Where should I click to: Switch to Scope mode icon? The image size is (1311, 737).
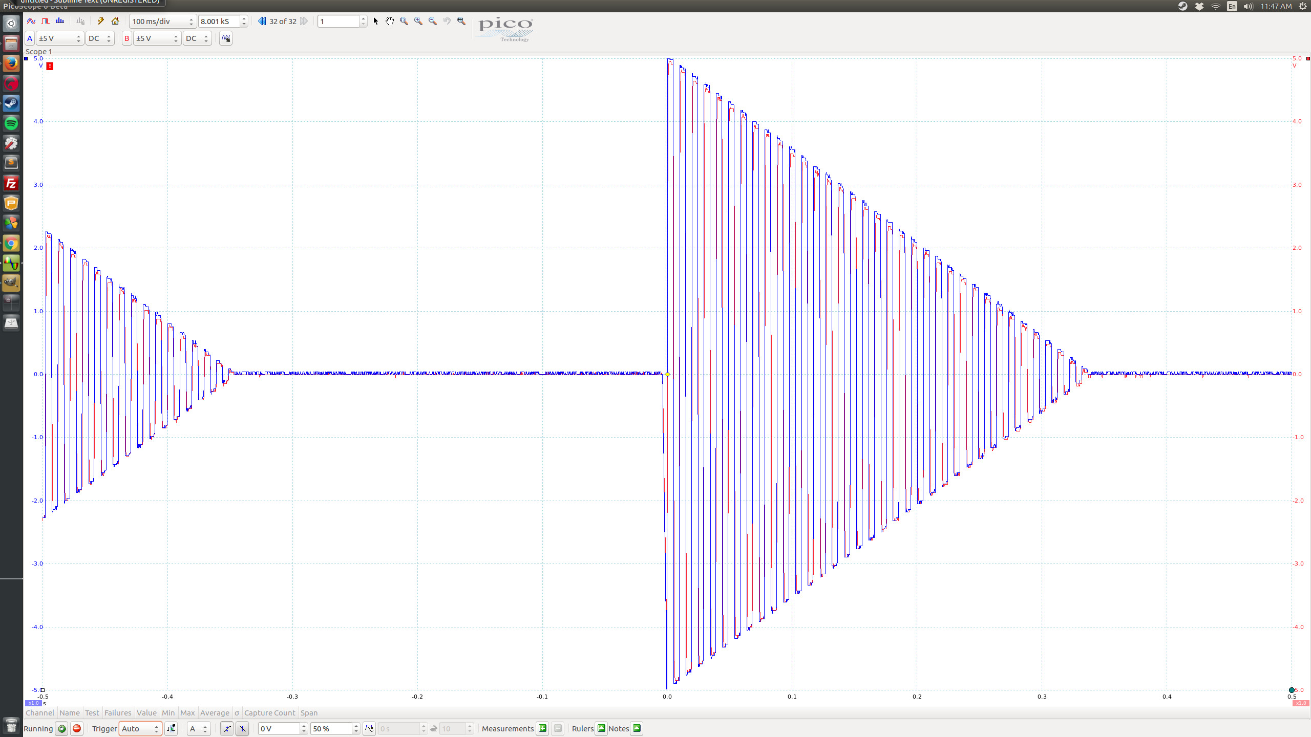[x=31, y=21]
